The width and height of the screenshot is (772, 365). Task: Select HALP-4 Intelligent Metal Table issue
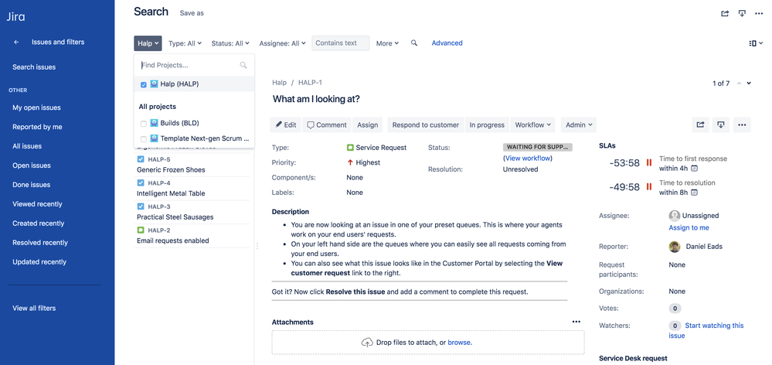(192, 189)
